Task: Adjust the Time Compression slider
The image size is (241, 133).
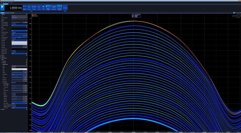Action: pyautogui.click(x=17, y=22)
